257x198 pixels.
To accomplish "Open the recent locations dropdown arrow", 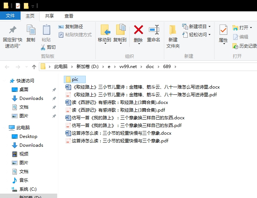I will 26,67.
